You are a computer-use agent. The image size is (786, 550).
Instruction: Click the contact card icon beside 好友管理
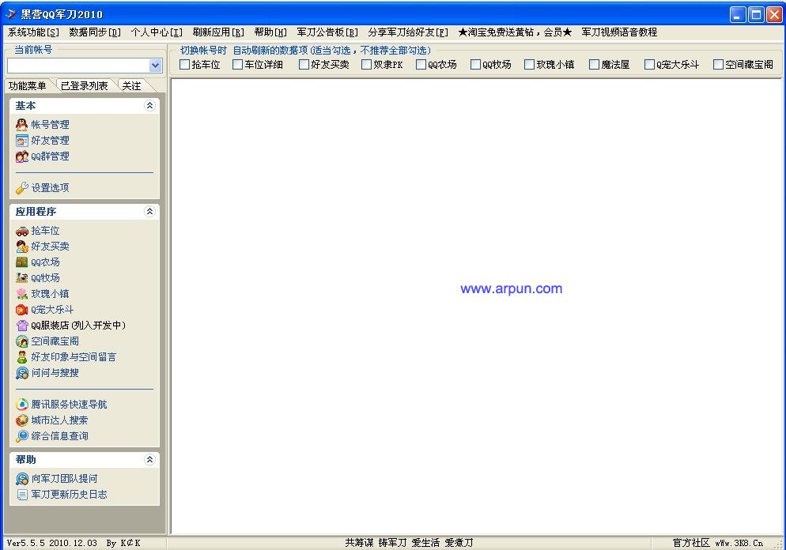(21, 141)
